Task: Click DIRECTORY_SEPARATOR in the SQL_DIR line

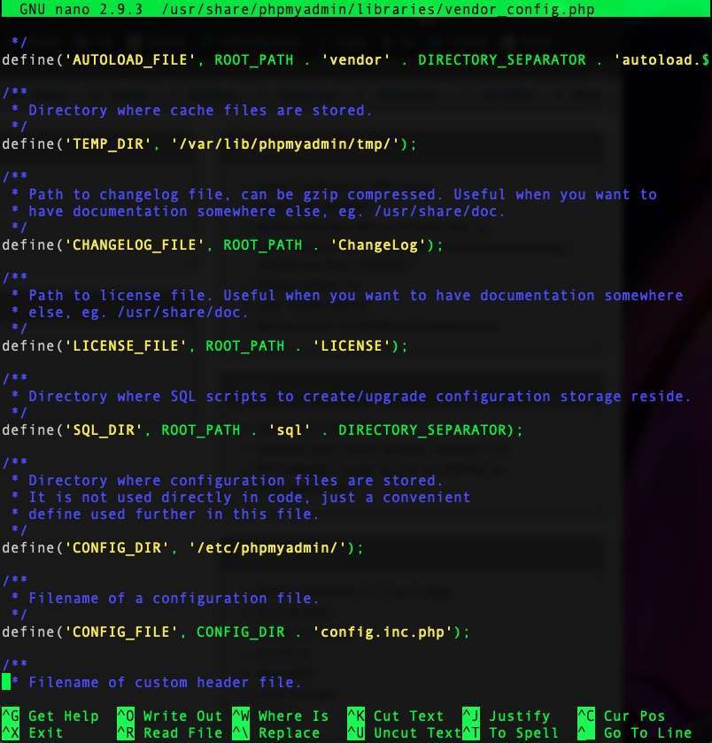Action: [x=422, y=430]
